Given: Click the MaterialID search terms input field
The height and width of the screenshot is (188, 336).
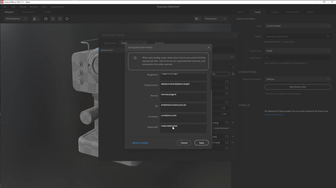Looking at the screenshot, I should [183, 128].
